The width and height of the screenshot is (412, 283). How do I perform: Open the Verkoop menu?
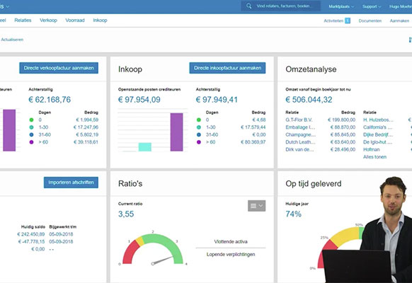(48, 21)
